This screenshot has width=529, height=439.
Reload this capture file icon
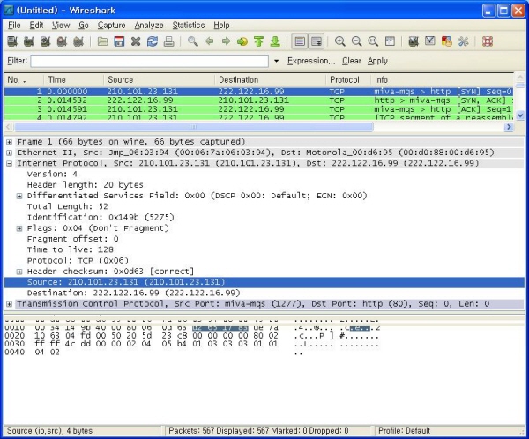pyautogui.click(x=153, y=41)
